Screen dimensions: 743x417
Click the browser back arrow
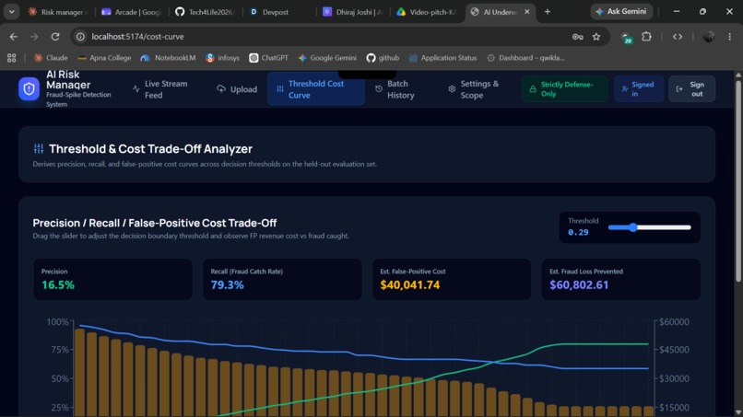tap(14, 37)
